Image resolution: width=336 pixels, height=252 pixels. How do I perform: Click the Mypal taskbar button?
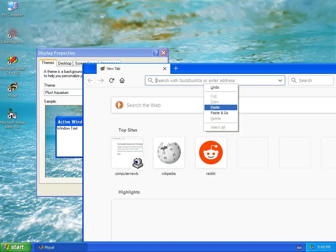61,247
